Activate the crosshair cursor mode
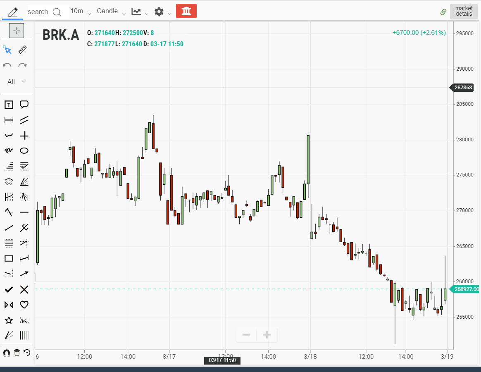This screenshot has width=481, height=372. tap(17, 31)
